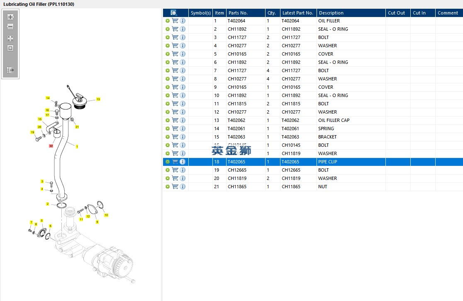Zoom out the diagram with minus icon

[10, 27]
